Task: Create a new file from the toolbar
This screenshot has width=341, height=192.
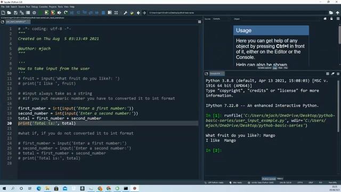Action: point(3,13)
